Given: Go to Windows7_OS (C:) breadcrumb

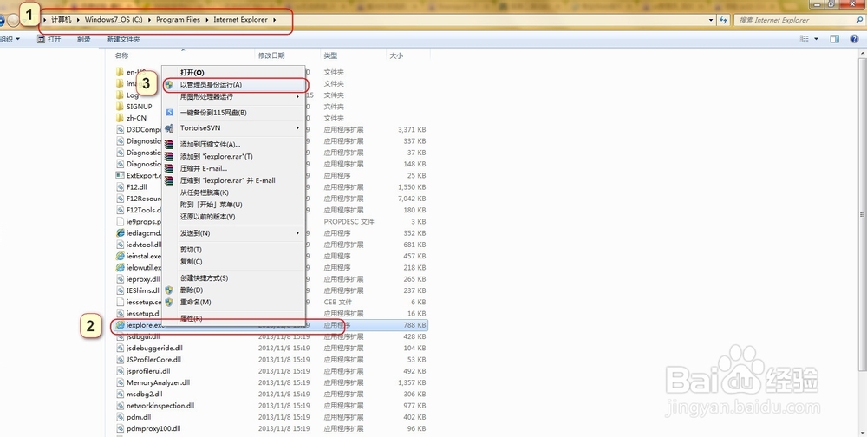Looking at the screenshot, I should [114, 20].
